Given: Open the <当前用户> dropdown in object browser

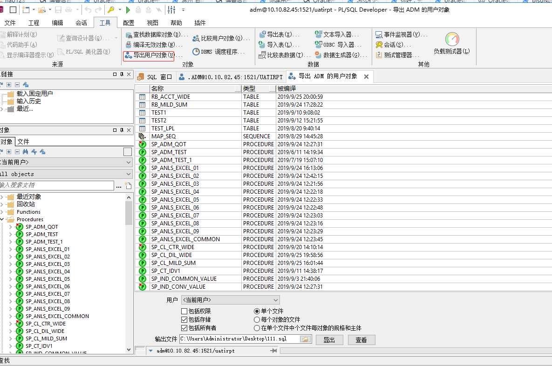Looking at the screenshot, I should pyautogui.click(x=66, y=162).
